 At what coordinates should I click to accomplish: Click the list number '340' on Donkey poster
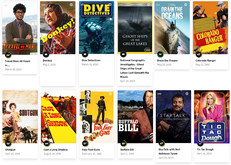tap(43, 5)
